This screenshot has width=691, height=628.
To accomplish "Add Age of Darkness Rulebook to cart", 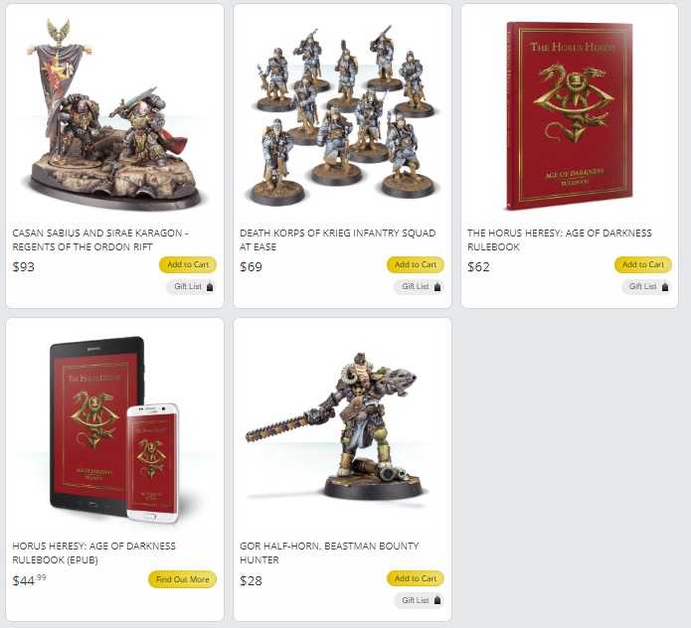I will (x=643, y=264).
